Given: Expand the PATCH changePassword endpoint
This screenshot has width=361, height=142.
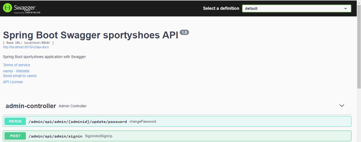Looking at the screenshot, I should point(177,121).
